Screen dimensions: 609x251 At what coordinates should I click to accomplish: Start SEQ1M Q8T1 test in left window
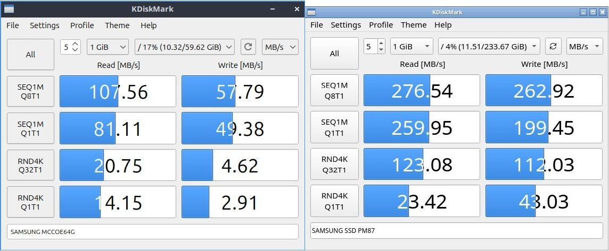pyautogui.click(x=31, y=91)
